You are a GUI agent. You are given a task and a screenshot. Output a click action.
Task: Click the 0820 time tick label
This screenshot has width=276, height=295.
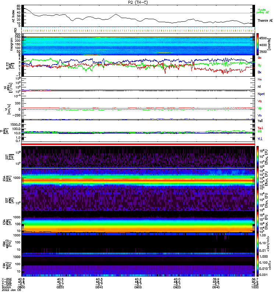click(60, 287)
